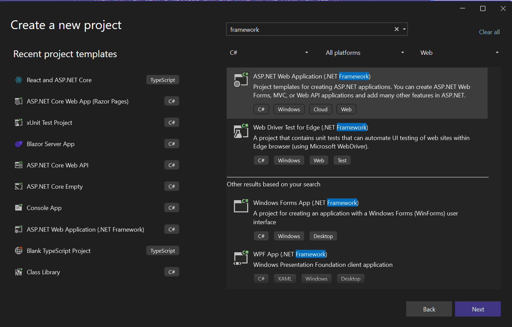512x327 pixels.
Task: Close the dialog window
Action: (x=503, y=8)
